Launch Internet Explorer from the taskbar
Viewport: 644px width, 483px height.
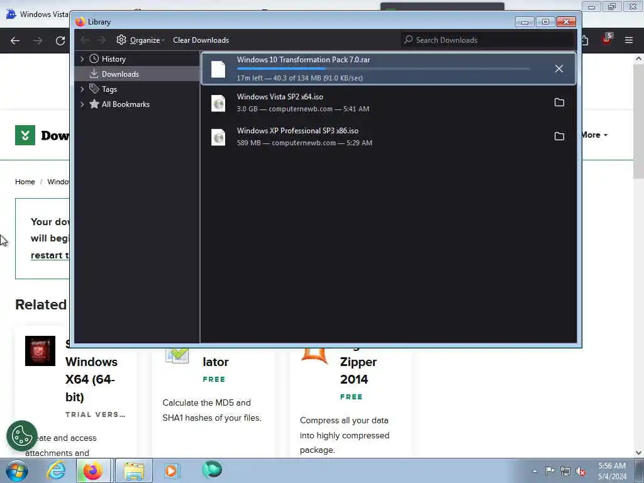point(56,470)
